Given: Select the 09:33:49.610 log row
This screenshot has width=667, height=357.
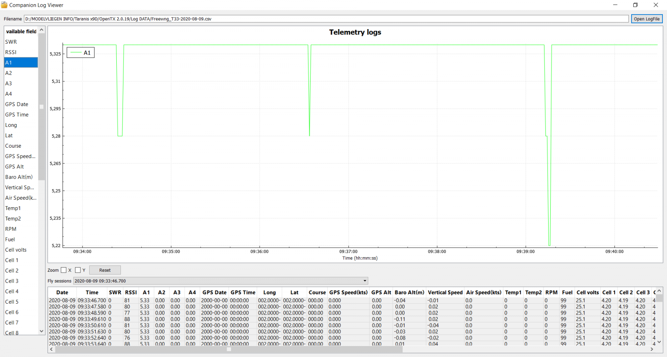Looking at the screenshot, I should point(352,319).
